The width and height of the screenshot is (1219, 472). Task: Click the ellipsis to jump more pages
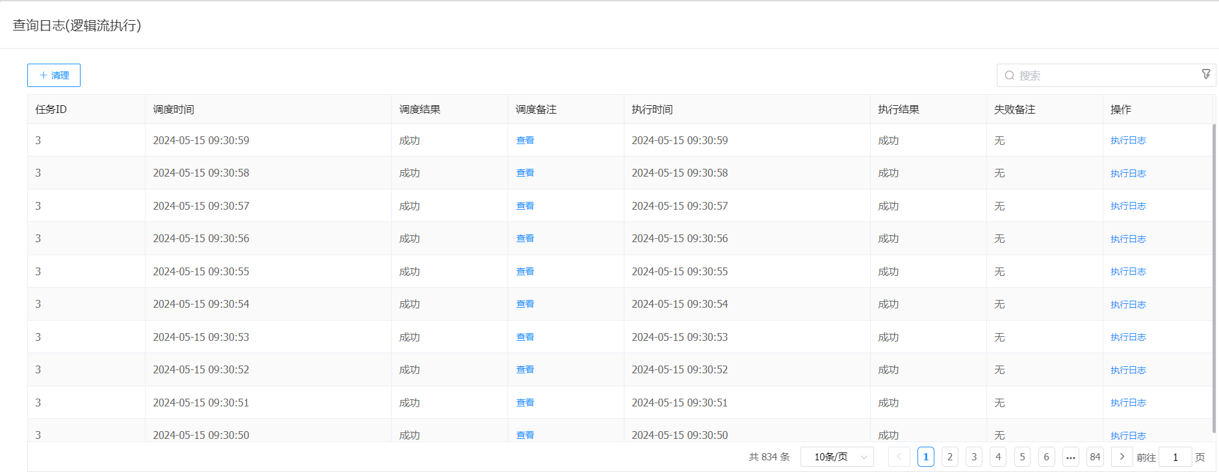[x=1070, y=457]
